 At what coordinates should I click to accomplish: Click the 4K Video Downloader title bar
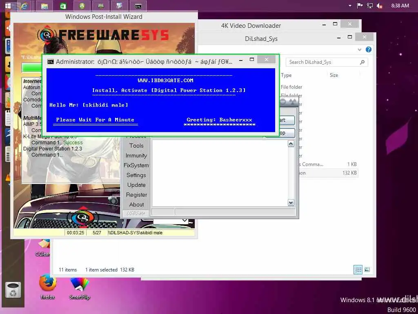coord(251,26)
